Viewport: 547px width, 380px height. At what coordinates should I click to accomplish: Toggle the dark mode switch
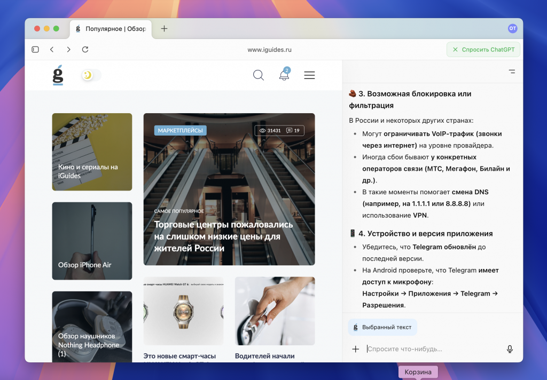coord(91,75)
